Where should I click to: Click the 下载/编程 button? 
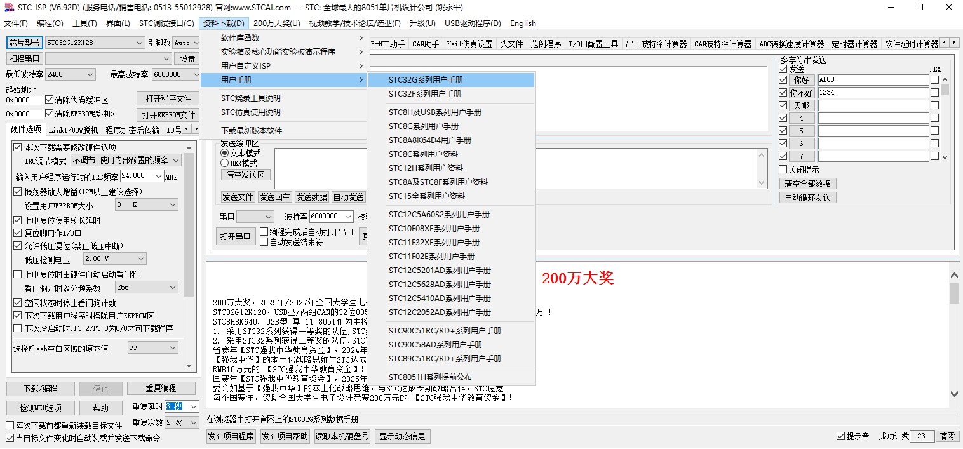(x=40, y=389)
